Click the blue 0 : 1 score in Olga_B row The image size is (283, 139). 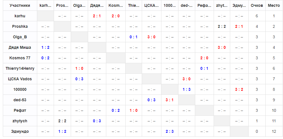click(133, 37)
